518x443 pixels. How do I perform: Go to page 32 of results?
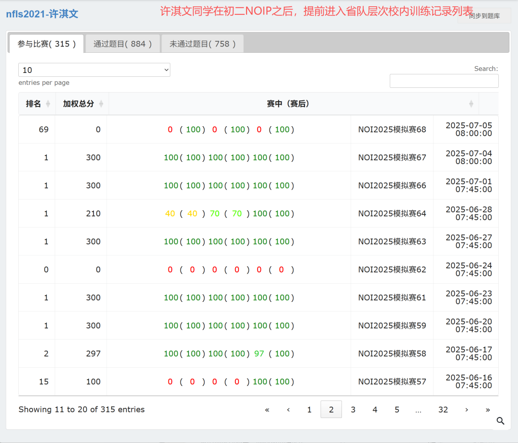pos(443,409)
